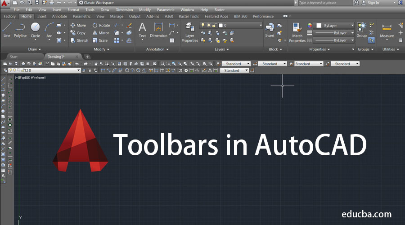Expand the Utilities panel
The height and width of the screenshot is (225, 405).
coord(391,49)
